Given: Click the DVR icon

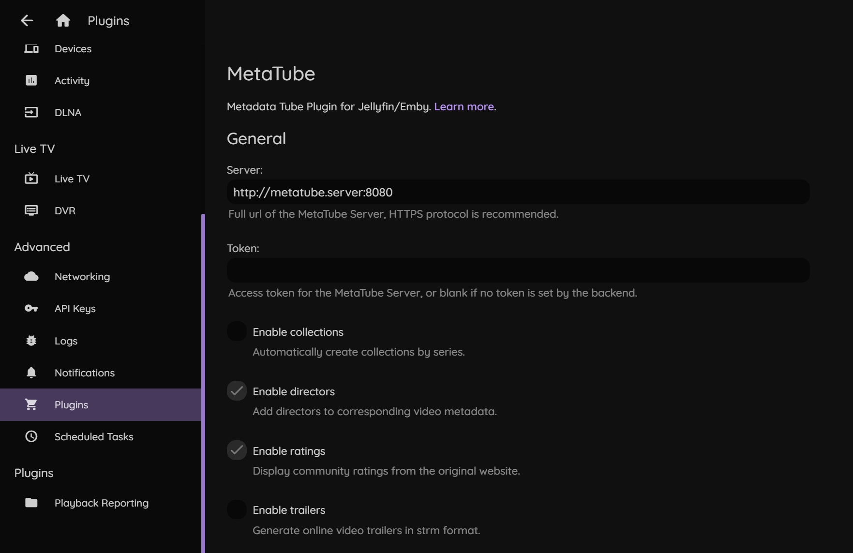Looking at the screenshot, I should [x=31, y=210].
